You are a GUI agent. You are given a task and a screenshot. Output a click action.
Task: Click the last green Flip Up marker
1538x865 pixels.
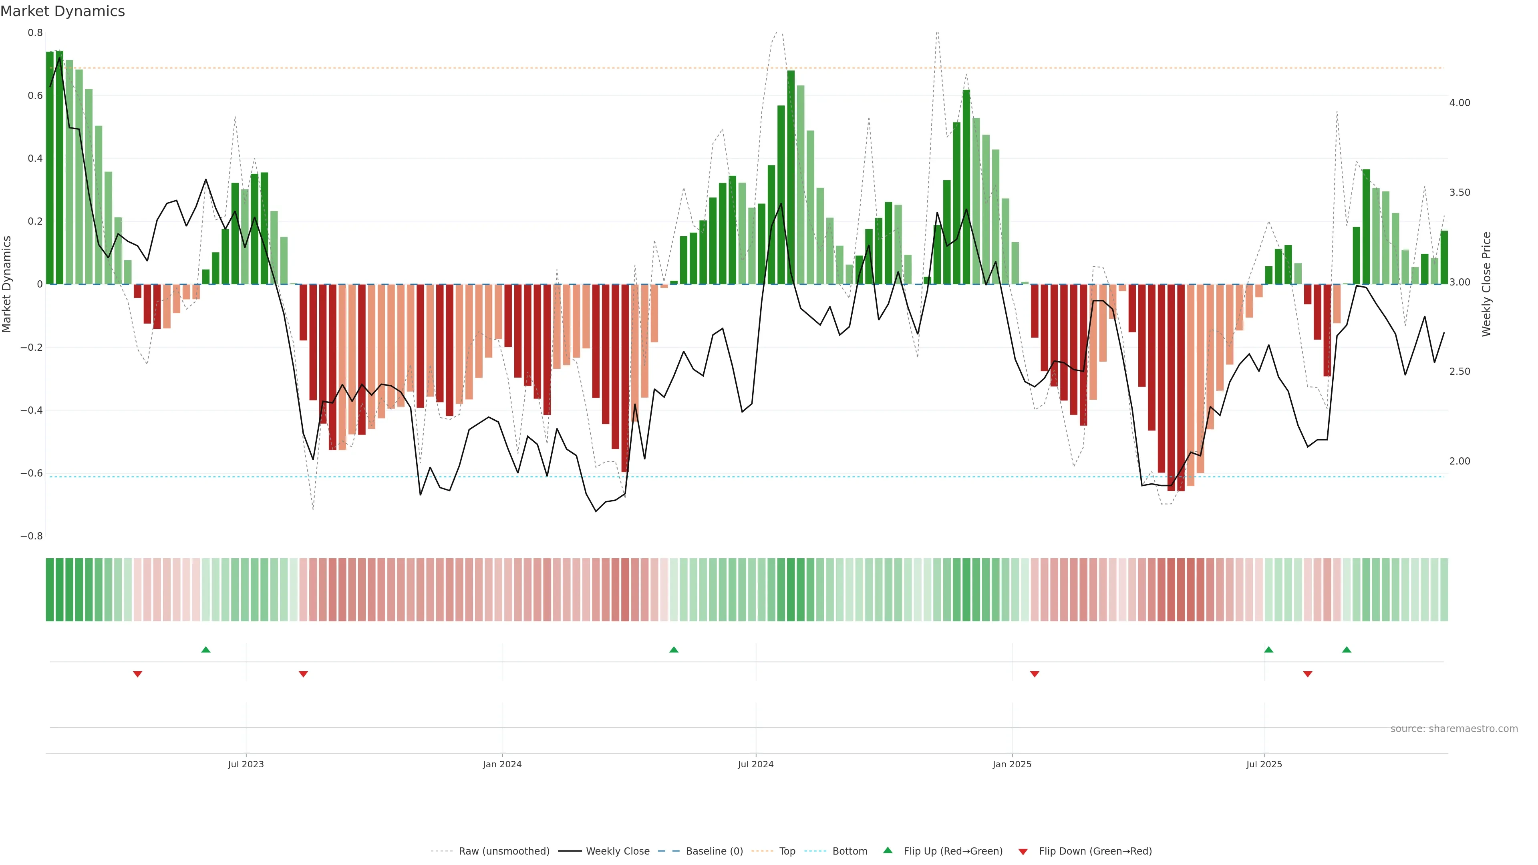(1347, 650)
